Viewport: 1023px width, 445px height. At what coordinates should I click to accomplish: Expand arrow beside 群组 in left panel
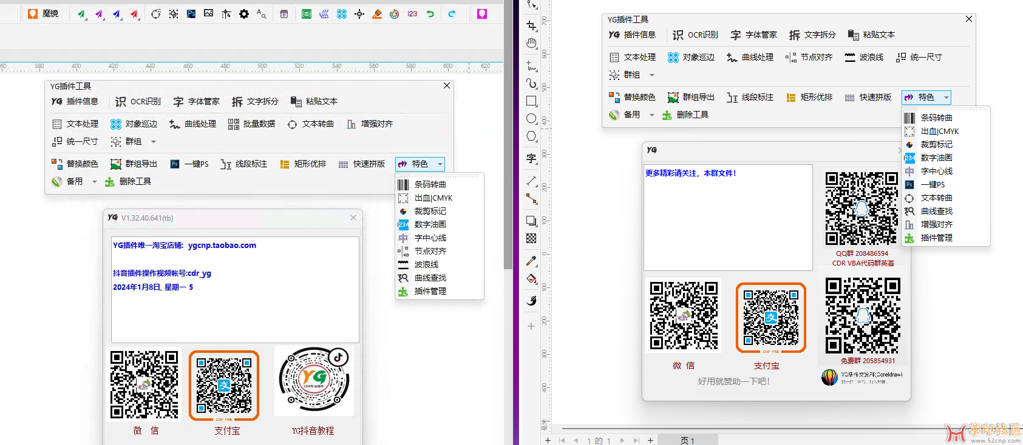tap(154, 142)
